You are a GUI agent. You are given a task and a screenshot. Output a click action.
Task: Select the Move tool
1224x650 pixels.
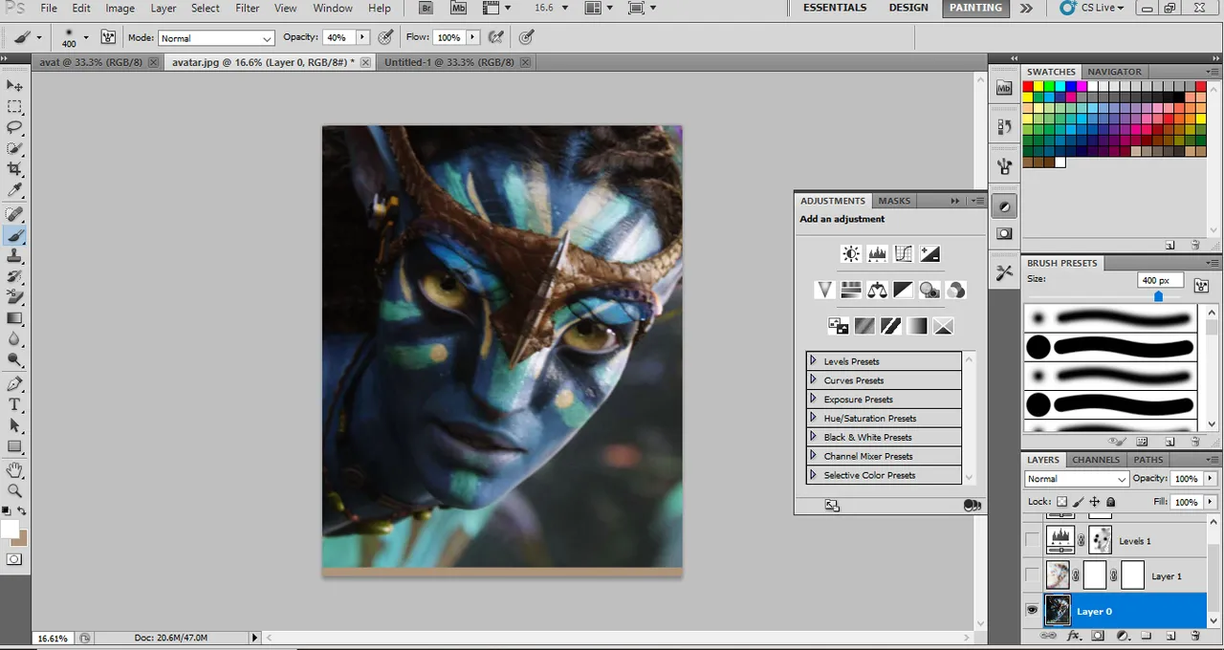tap(15, 85)
